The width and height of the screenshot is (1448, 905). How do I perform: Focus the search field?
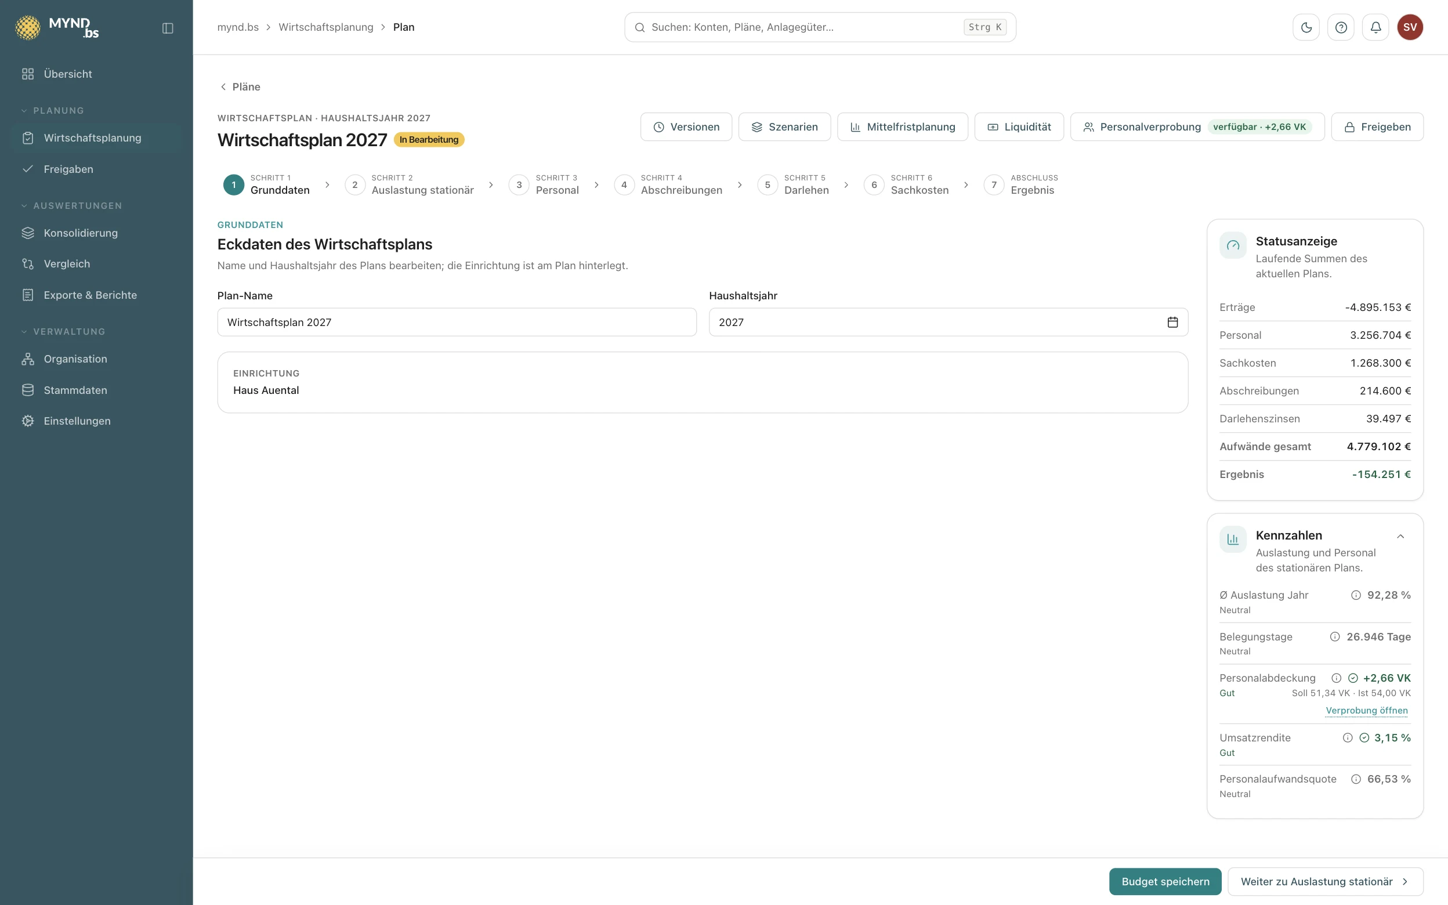tap(820, 27)
